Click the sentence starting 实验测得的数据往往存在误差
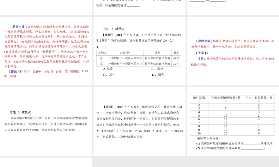The height and width of the screenshot is (167, 279). pyautogui.click(x=47, y=124)
